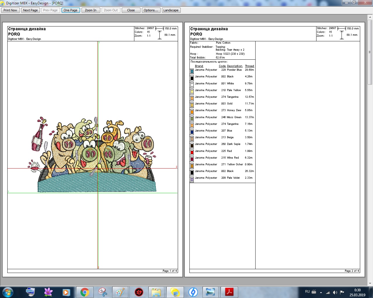Choose the Moss Green thread swatch

pos(192,118)
